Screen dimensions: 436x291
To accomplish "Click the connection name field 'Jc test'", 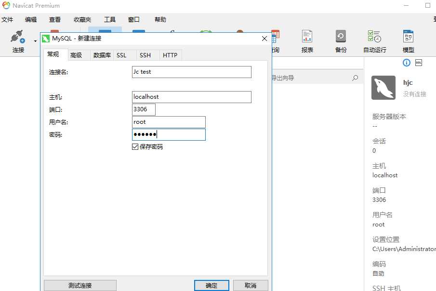I will coord(192,72).
